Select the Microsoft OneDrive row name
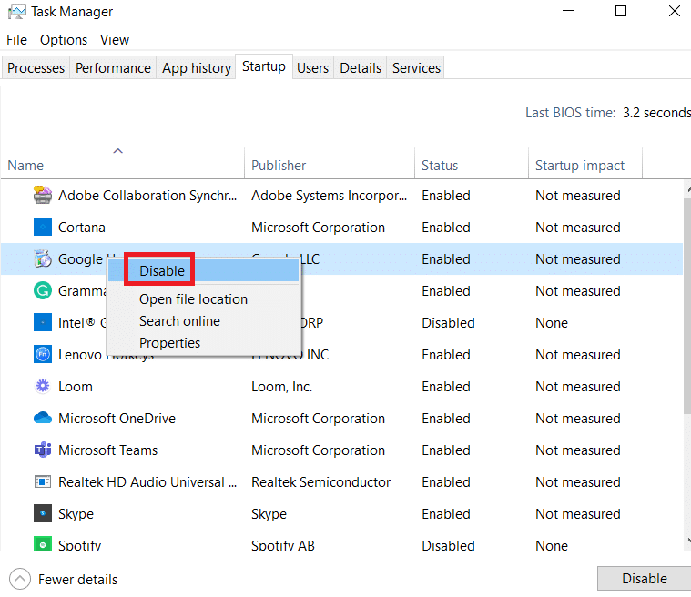This screenshot has width=691, height=597. tap(117, 418)
